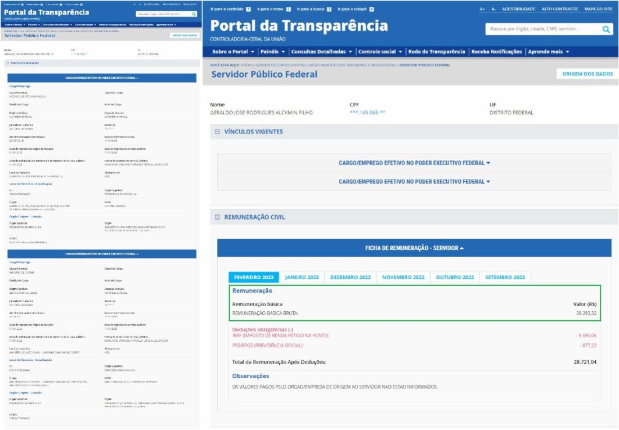Switch to the OUTUBRO 2022 tab
The width and height of the screenshot is (619, 430).
point(455,277)
